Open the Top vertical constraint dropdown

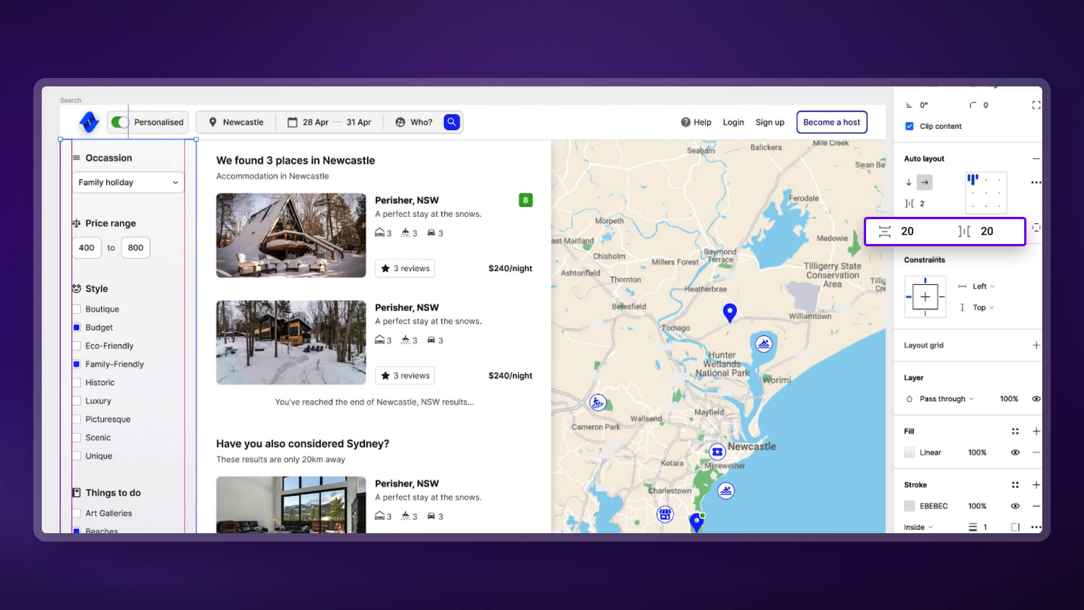pyautogui.click(x=983, y=307)
